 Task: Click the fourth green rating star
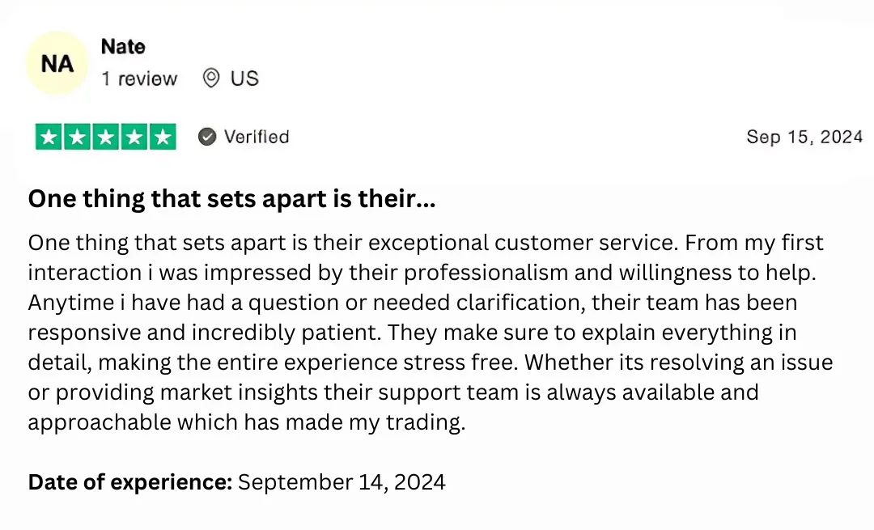[x=134, y=138]
